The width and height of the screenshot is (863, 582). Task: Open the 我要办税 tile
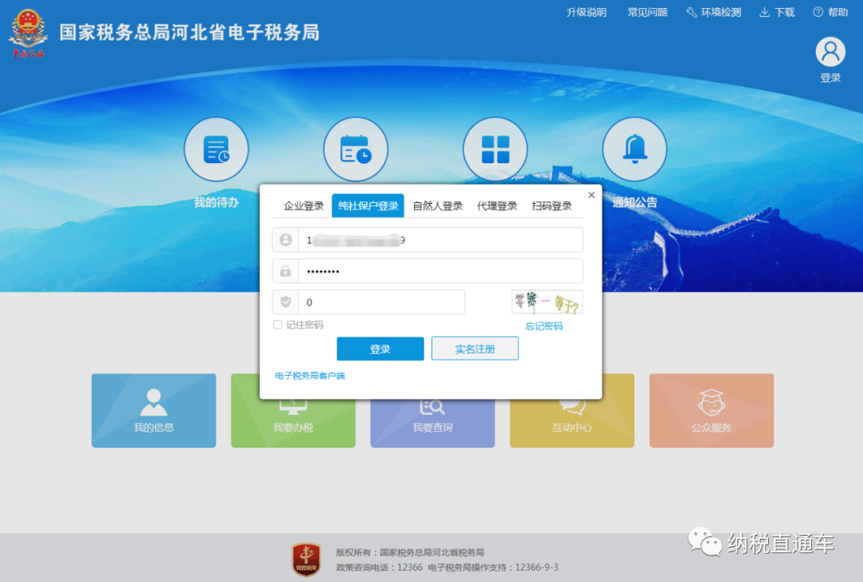pyautogui.click(x=292, y=423)
